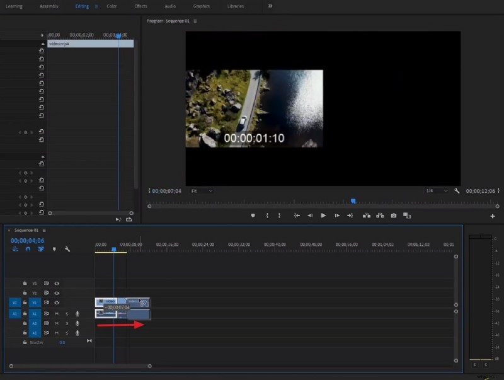Open the Libraries workspace
This screenshot has height=380, width=504.
[235, 6]
